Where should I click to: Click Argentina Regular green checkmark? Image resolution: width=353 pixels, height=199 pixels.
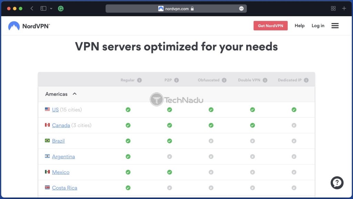click(x=128, y=157)
